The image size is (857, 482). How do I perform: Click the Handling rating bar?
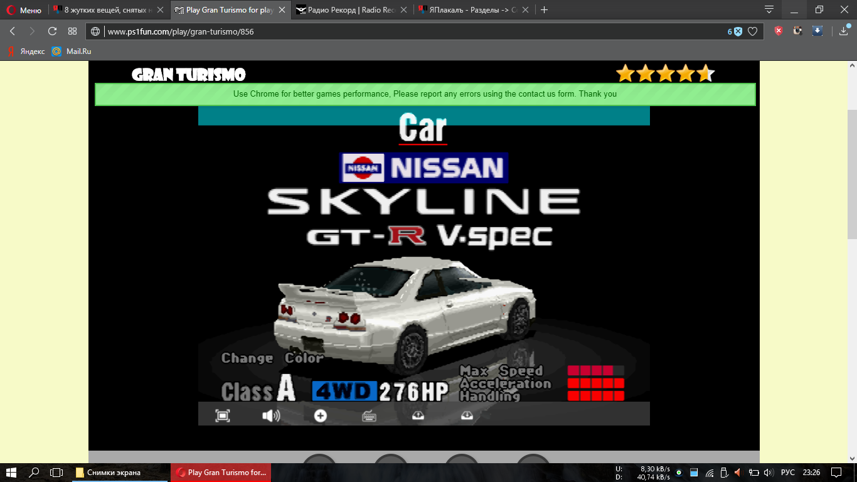tap(596, 395)
